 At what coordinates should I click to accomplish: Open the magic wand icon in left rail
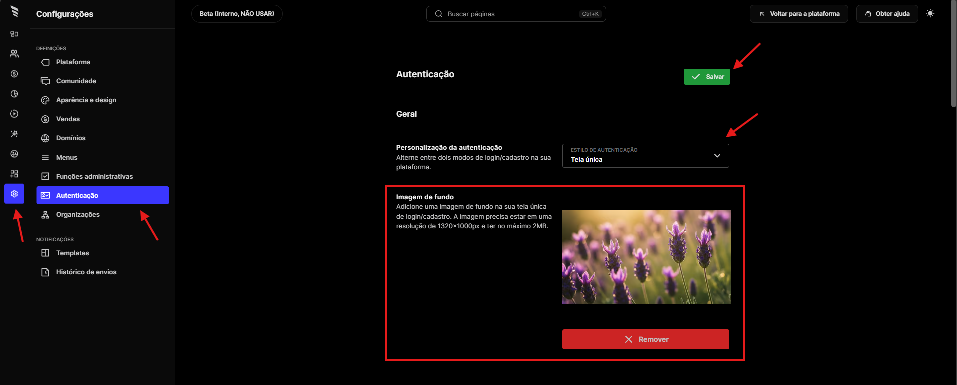(x=14, y=134)
